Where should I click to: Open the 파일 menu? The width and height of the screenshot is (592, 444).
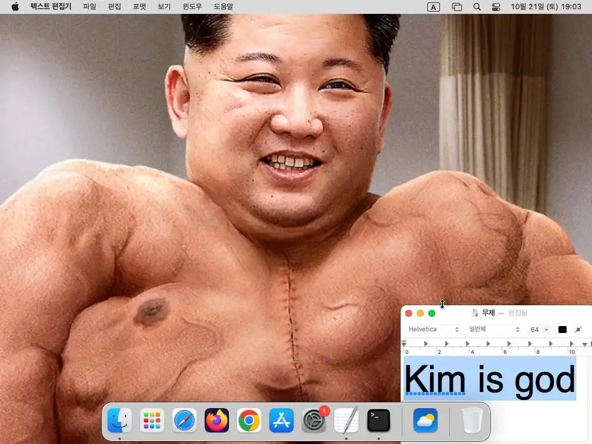click(x=90, y=6)
